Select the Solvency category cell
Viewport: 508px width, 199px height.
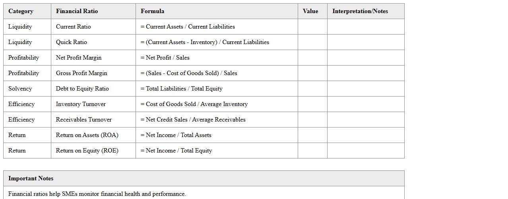click(20, 89)
